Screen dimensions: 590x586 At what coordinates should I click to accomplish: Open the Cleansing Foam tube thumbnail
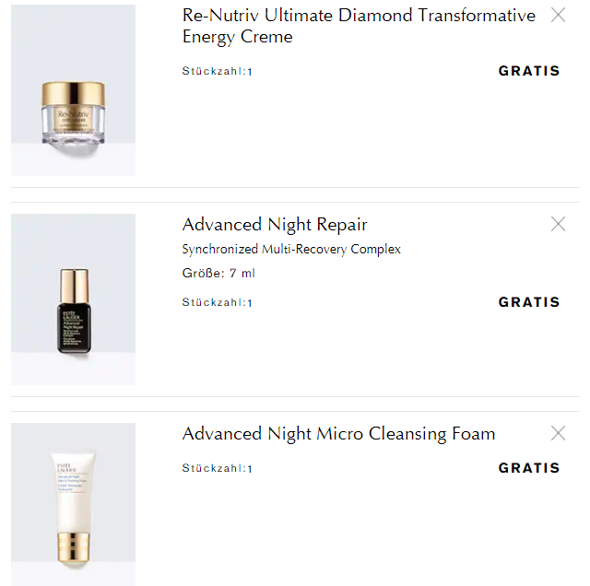tap(74, 504)
